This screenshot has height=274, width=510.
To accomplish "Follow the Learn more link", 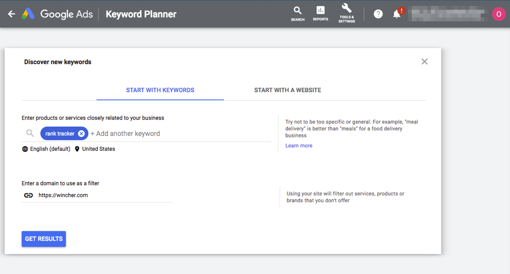I will [299, 146].
